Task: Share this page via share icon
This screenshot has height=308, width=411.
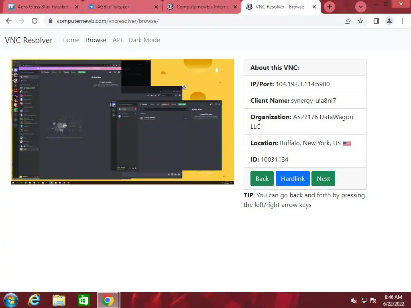Action: click(x=348, y=21)
